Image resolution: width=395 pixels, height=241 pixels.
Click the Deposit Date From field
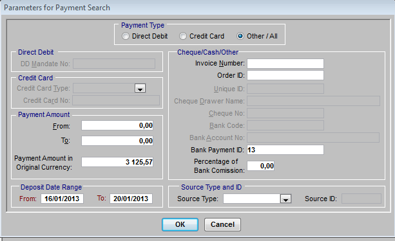pyautogui.click(x=62, y=199)
